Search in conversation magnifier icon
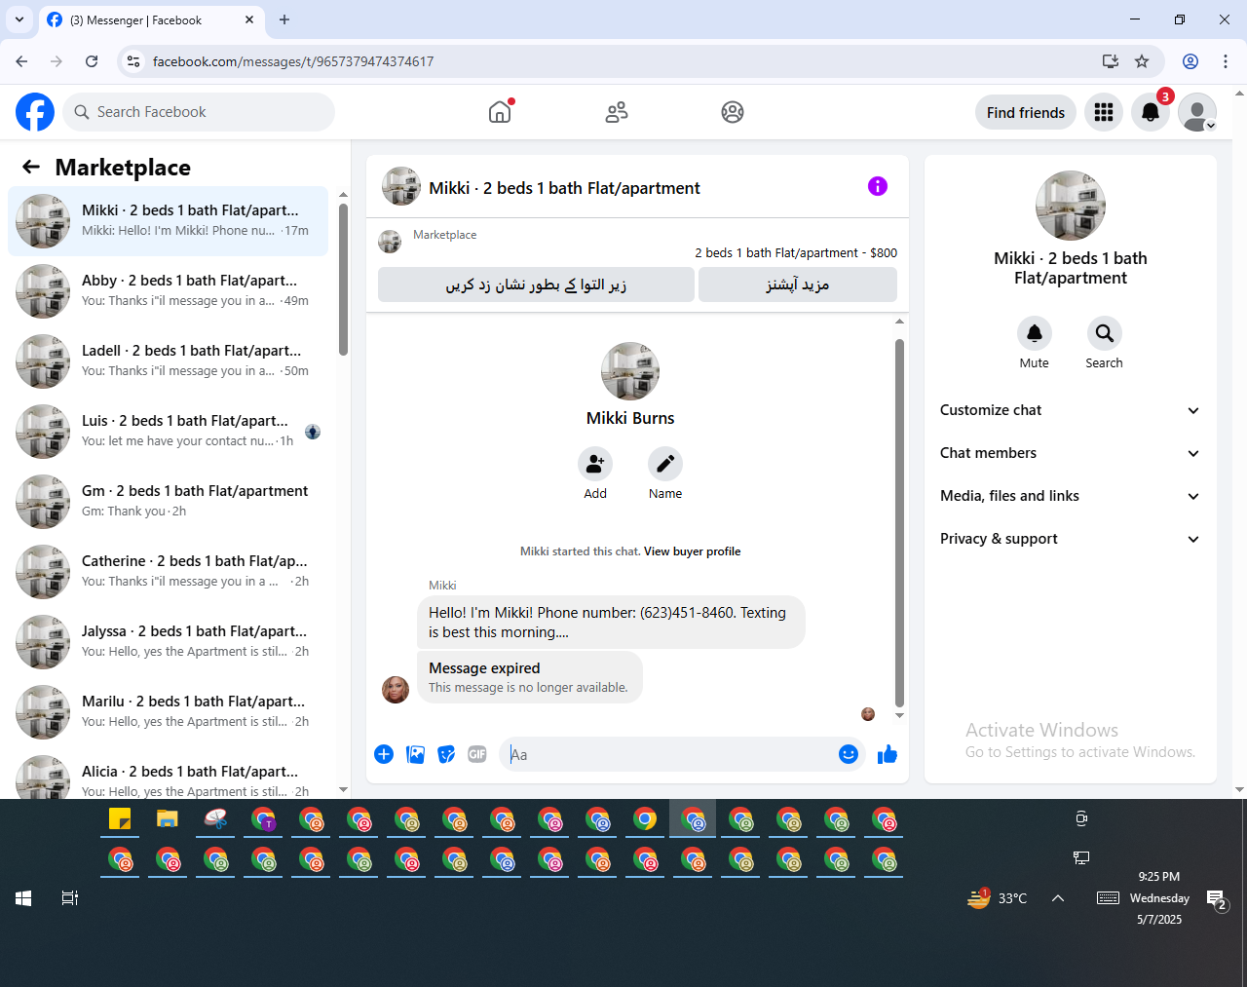Screen dimensions: 1247x987 point(1104,334)
